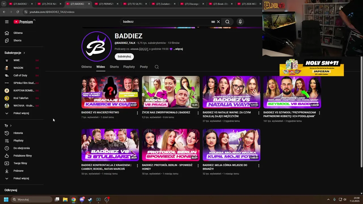This screenshot has width=363, height=204.
Task: Reload the page in Chrome
Action: point(18,12)
